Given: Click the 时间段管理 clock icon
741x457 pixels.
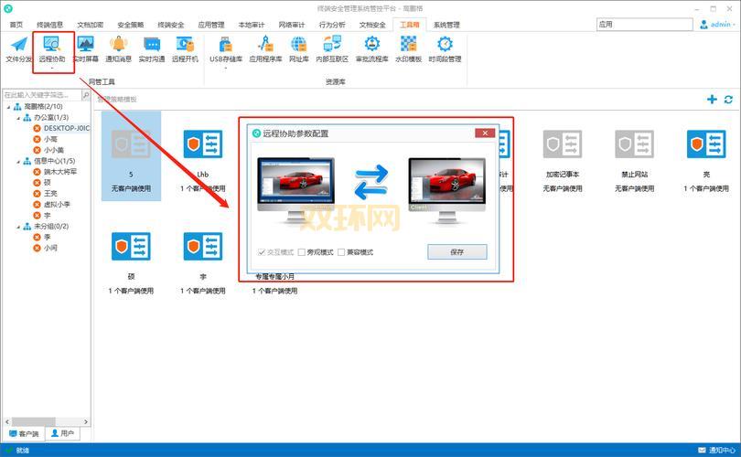Looking at the screenshot, I should click(445, 48).
